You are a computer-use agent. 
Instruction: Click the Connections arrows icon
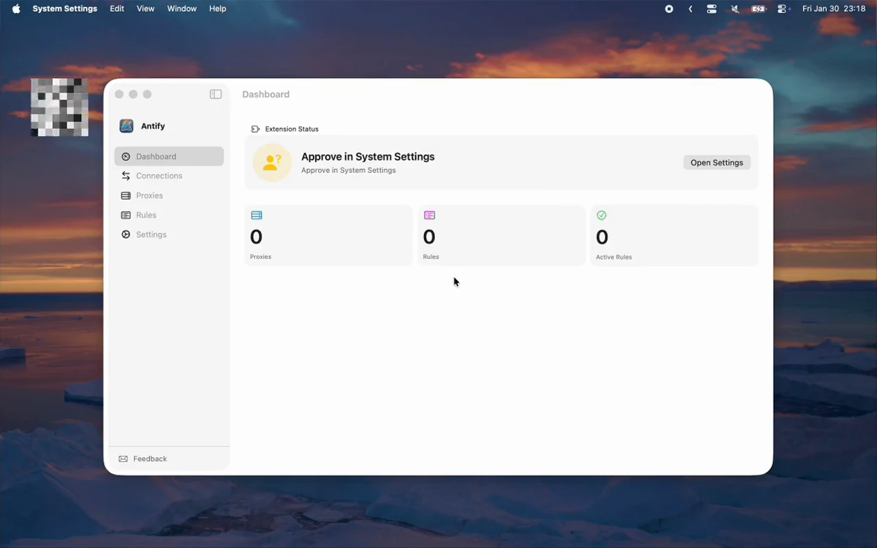tap(126, 176)
